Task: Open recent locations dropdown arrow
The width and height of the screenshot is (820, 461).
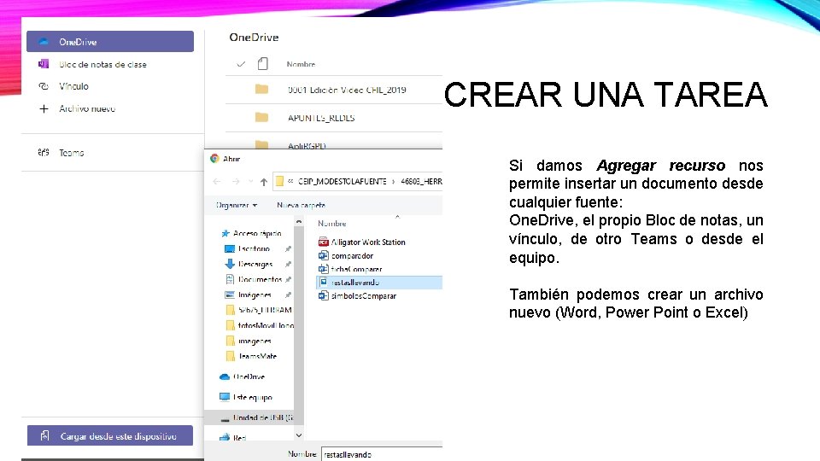Action: click(x=250, y=181)
